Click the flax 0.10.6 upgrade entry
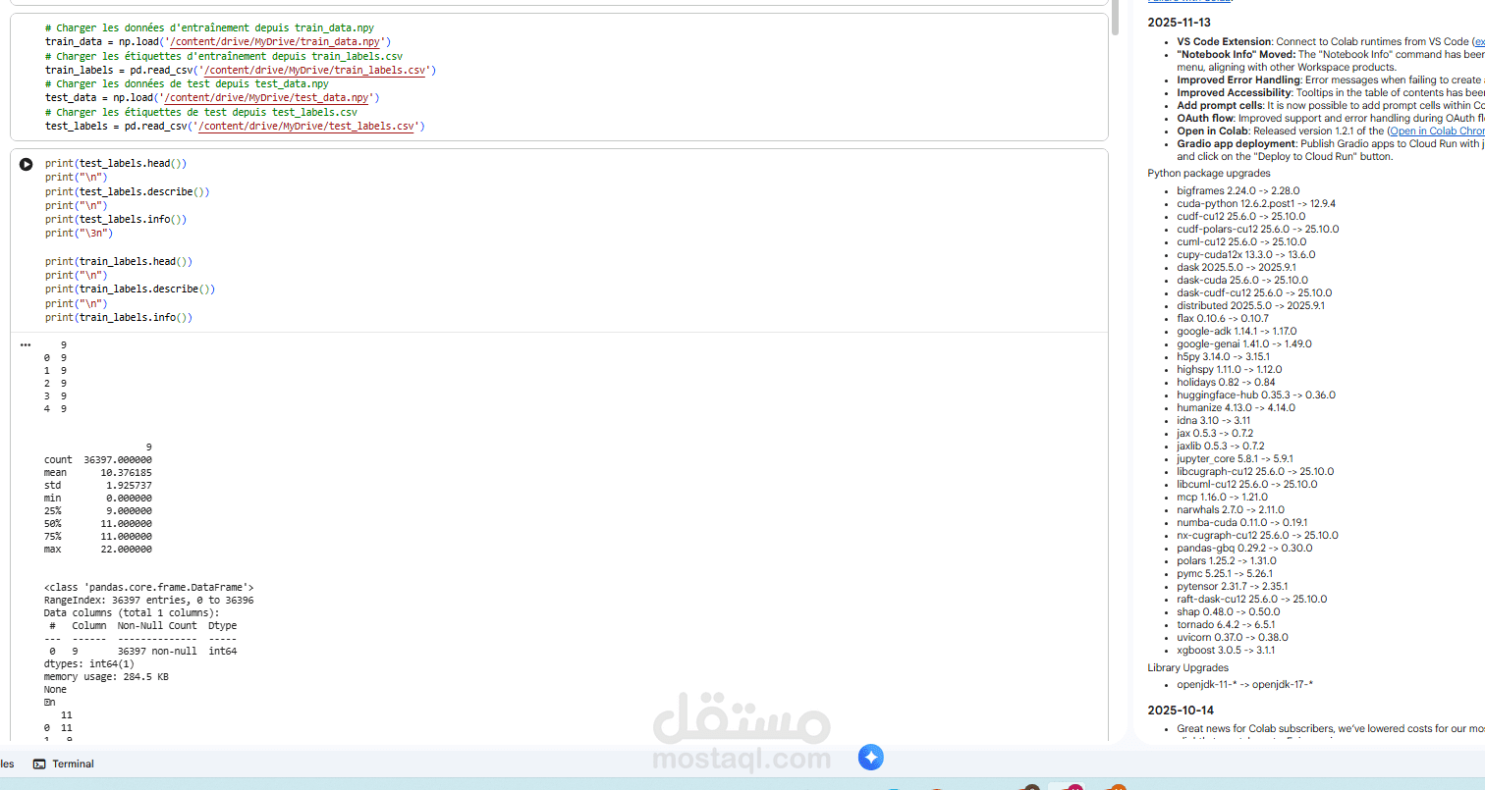Screen dimensions: 1485x790 (1223, 318)
